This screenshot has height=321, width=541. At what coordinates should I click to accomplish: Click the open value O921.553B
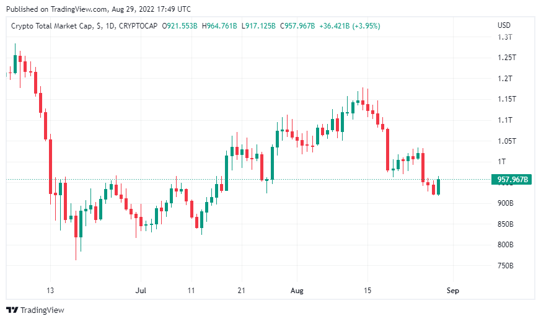[x=180, y=25]
